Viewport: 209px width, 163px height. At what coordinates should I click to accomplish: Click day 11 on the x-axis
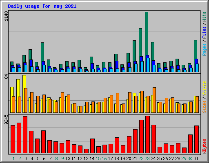pyautogui.click(x=73, y=159)
